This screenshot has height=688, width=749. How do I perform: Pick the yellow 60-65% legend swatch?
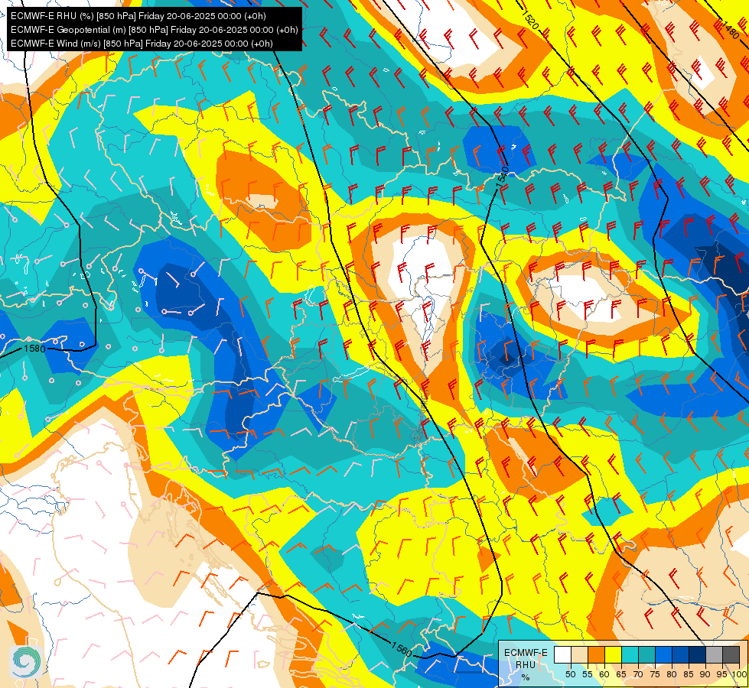coord(613,655)
